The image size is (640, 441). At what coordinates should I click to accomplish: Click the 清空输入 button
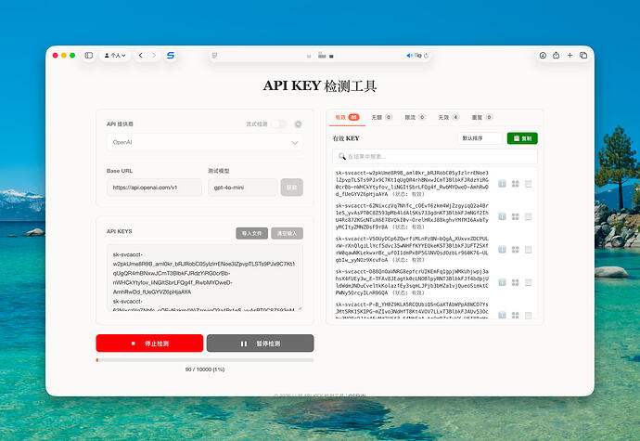[x=287, y=233]
